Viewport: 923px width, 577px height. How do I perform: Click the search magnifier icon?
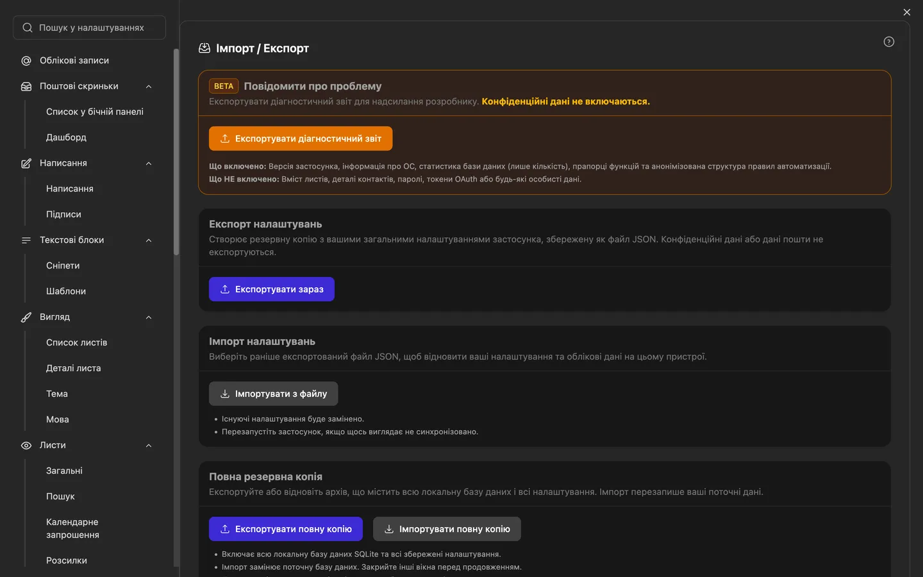[x=28, y=28]
